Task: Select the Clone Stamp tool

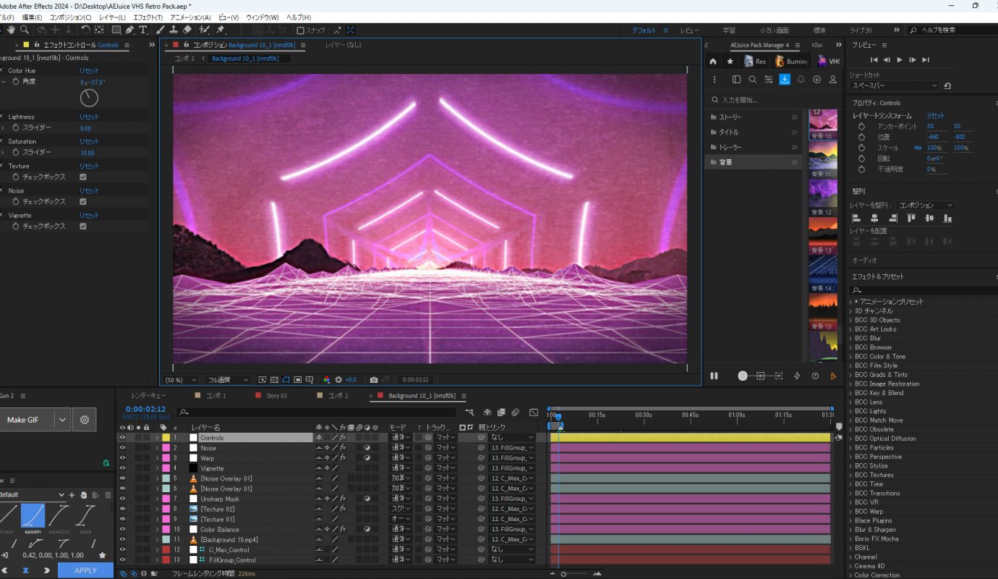Action: [174, 30]
